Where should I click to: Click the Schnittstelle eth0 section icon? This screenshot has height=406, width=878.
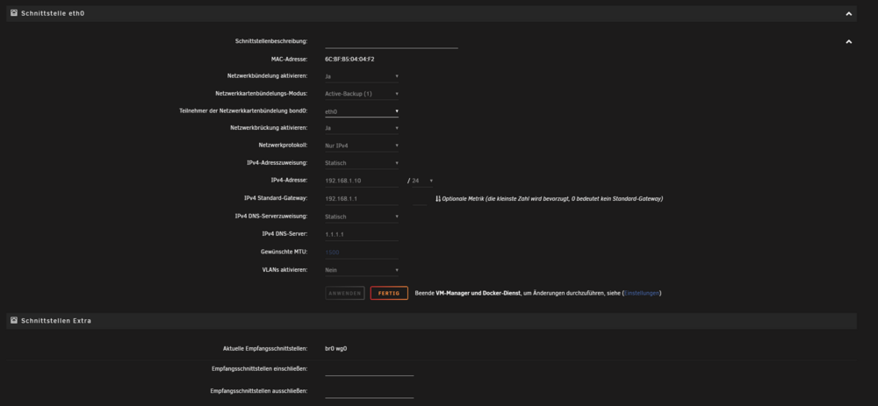pos(14,12)
